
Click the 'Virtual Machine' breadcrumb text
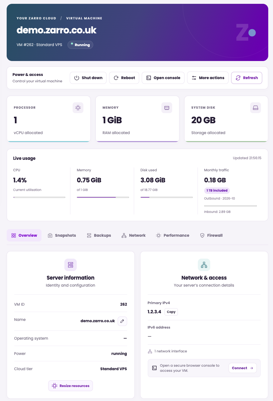pyautogui.click(x=84, y=18)
